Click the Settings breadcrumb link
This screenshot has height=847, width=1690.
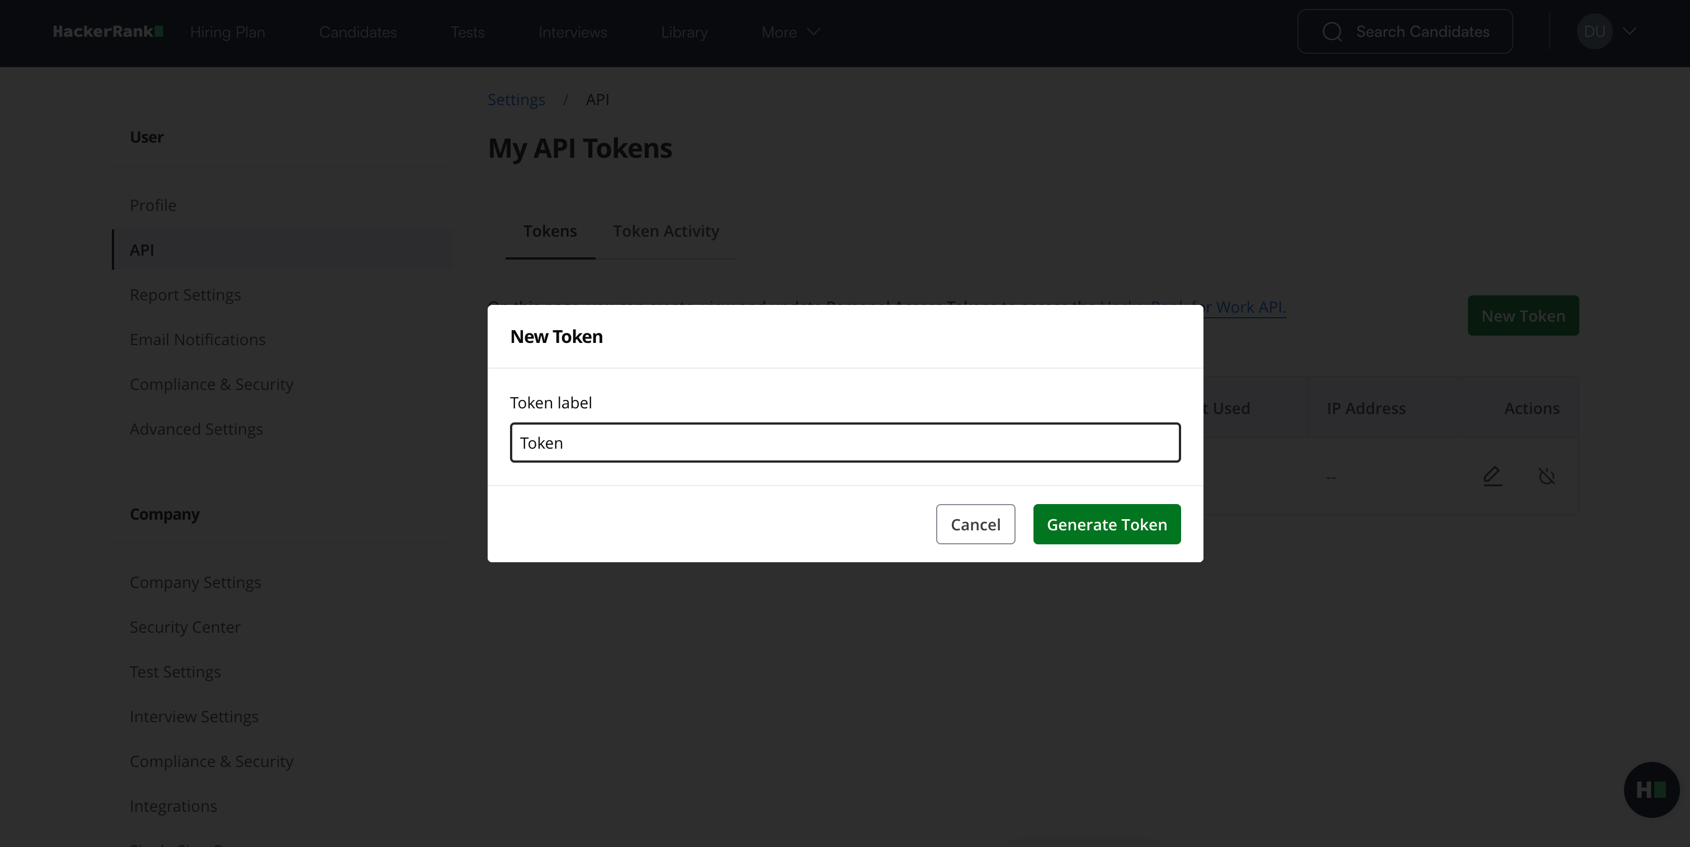pos(516,100)
